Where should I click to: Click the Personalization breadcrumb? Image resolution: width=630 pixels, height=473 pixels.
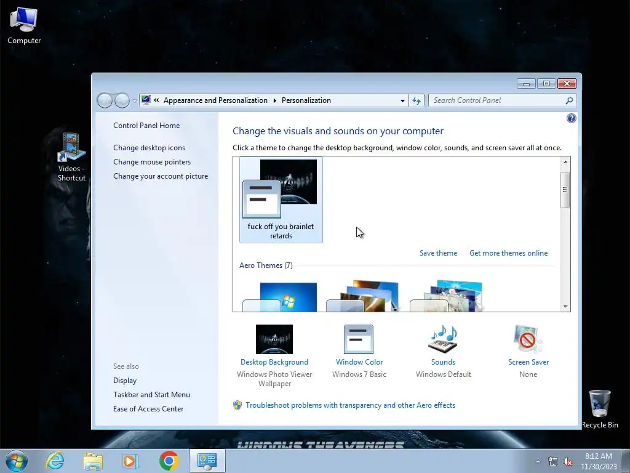(306, 100)
